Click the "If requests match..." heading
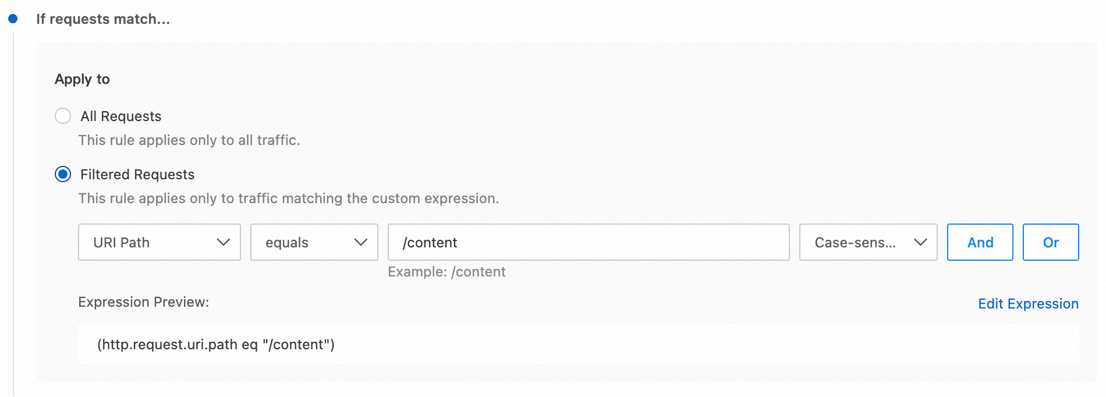The width and height of the screenshot is (1106, 397). pyautogui.click(x=103, y=19)
